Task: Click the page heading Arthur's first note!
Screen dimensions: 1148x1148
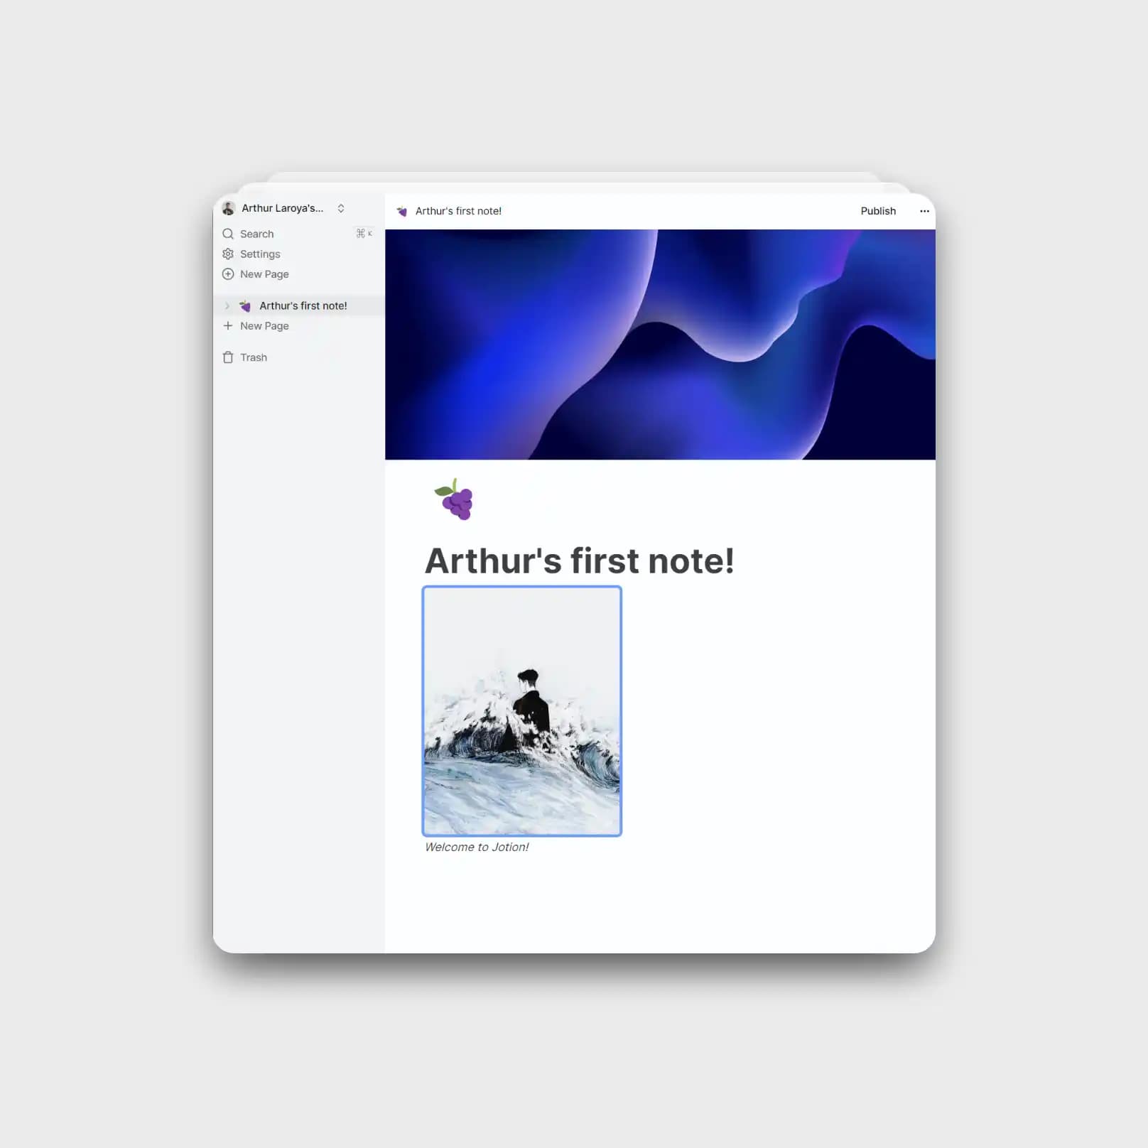Action: [580, 561]
